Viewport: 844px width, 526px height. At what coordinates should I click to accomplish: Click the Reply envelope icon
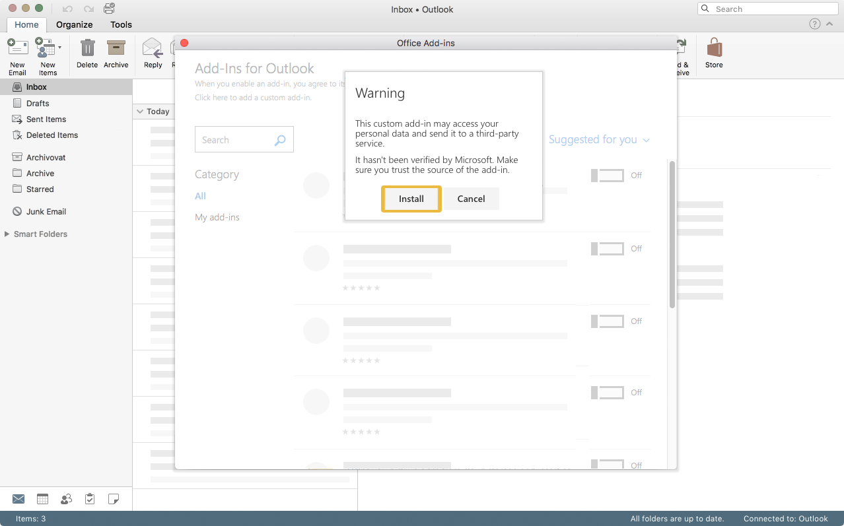153,48
